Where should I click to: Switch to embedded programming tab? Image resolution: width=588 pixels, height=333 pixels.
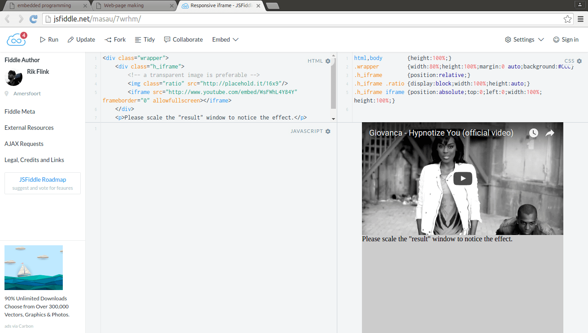pyautogui.click(x=46, y=5)
